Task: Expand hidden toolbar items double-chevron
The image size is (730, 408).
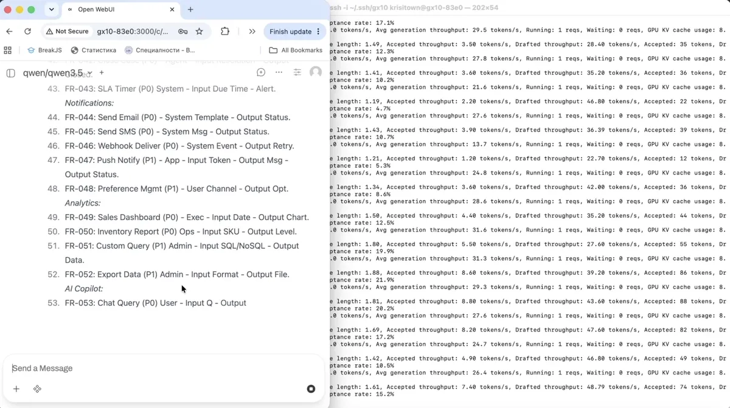Action: click(x=252, y=32)
